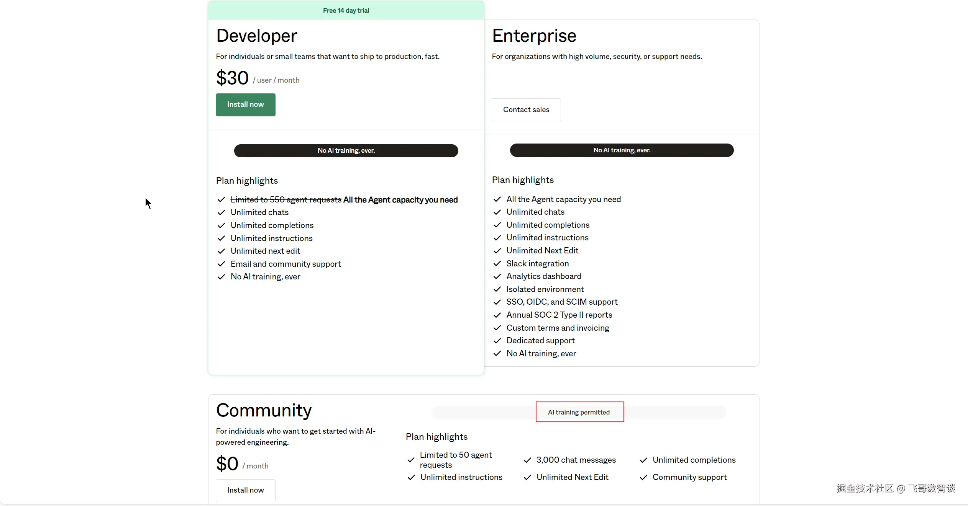Click checkmark next to Isolated environment
The image size is (968, 506).
[497, 289]
